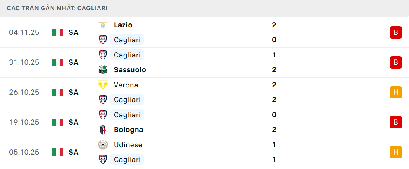
Task: Click Italy flag on the 05.10.25 row
Action: click(x=58, y=152)
